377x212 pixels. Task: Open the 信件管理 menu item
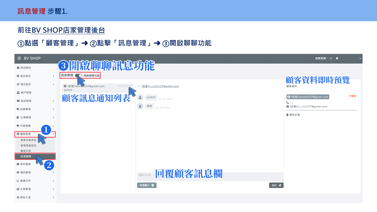35,164
